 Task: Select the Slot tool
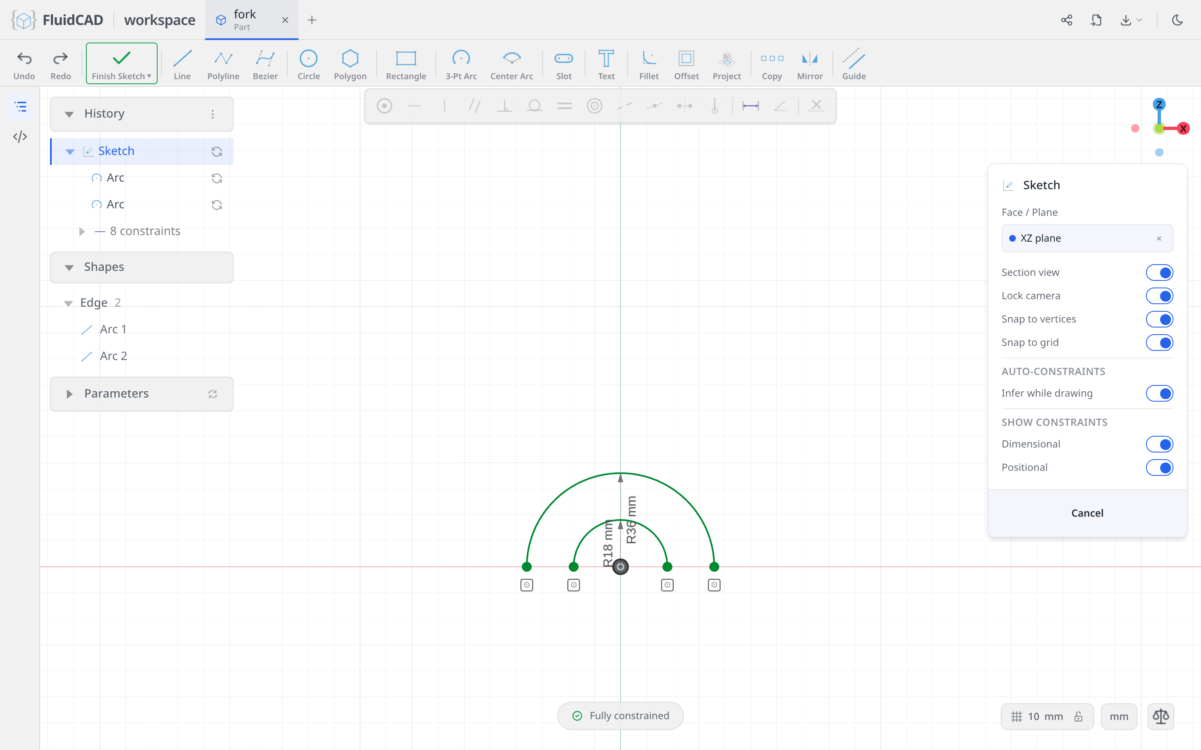tap(564, 65)
